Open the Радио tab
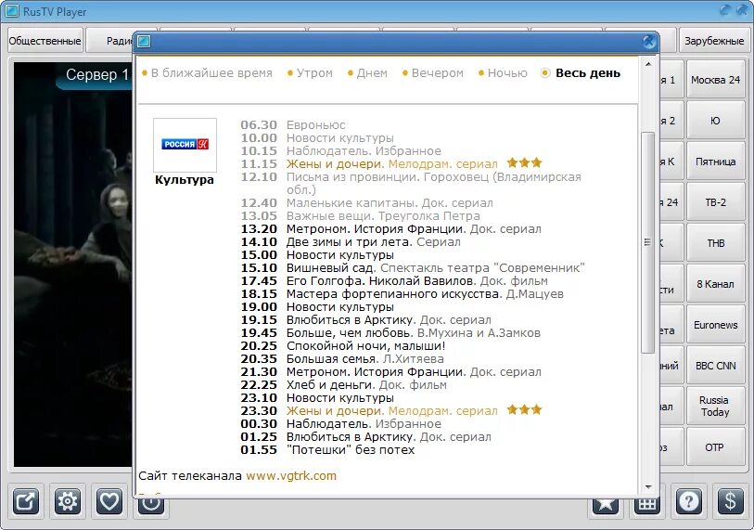 110,41
